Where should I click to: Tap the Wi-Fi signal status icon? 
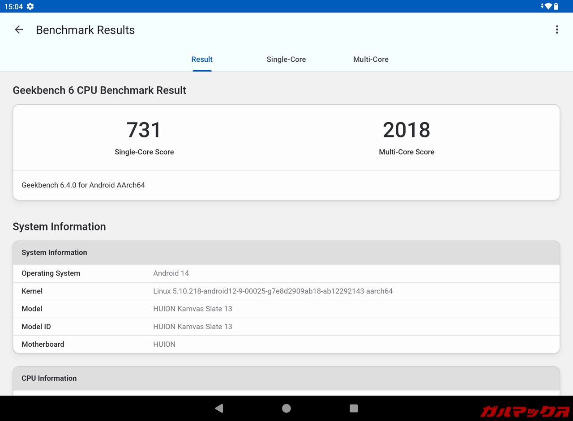coord(548,6)
